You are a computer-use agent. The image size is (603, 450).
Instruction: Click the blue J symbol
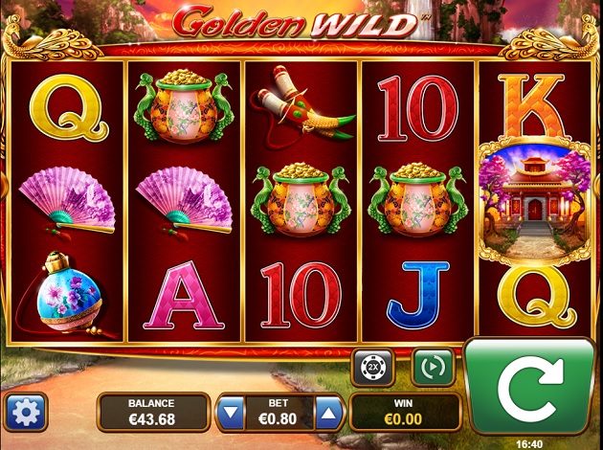(418, 296)
